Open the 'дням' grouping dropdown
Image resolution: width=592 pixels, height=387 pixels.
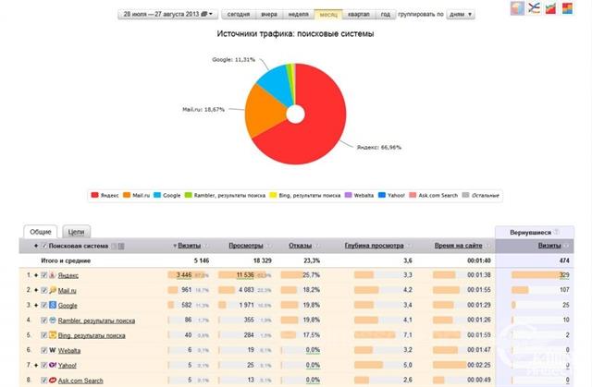[x=461, y=15]
